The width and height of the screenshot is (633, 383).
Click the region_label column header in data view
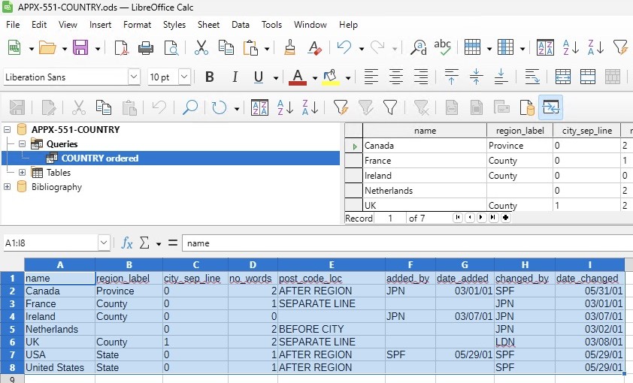click(519, 131)
